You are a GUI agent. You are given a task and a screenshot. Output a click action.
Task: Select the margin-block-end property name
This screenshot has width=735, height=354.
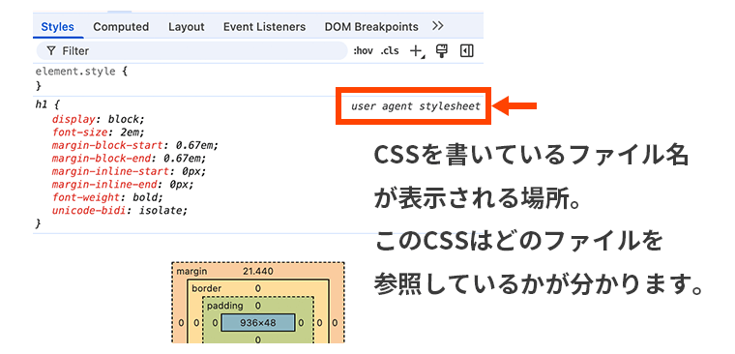click(x=102, y=158)
